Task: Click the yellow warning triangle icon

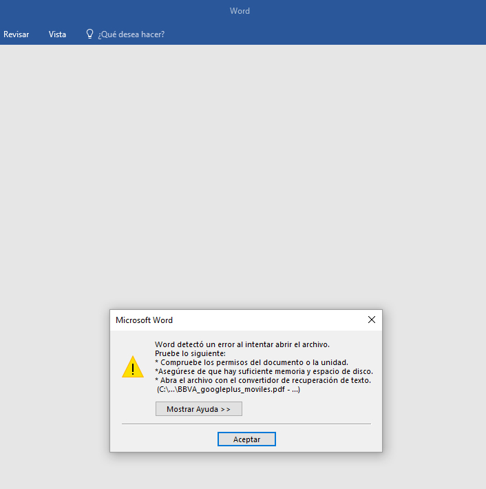Action: click(x=133, y=367)
